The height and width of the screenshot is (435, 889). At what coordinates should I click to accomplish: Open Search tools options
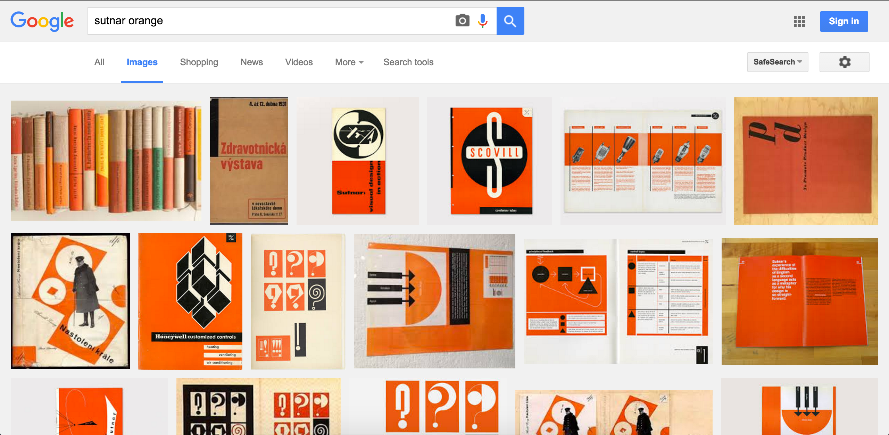click(x=408, y=62)
